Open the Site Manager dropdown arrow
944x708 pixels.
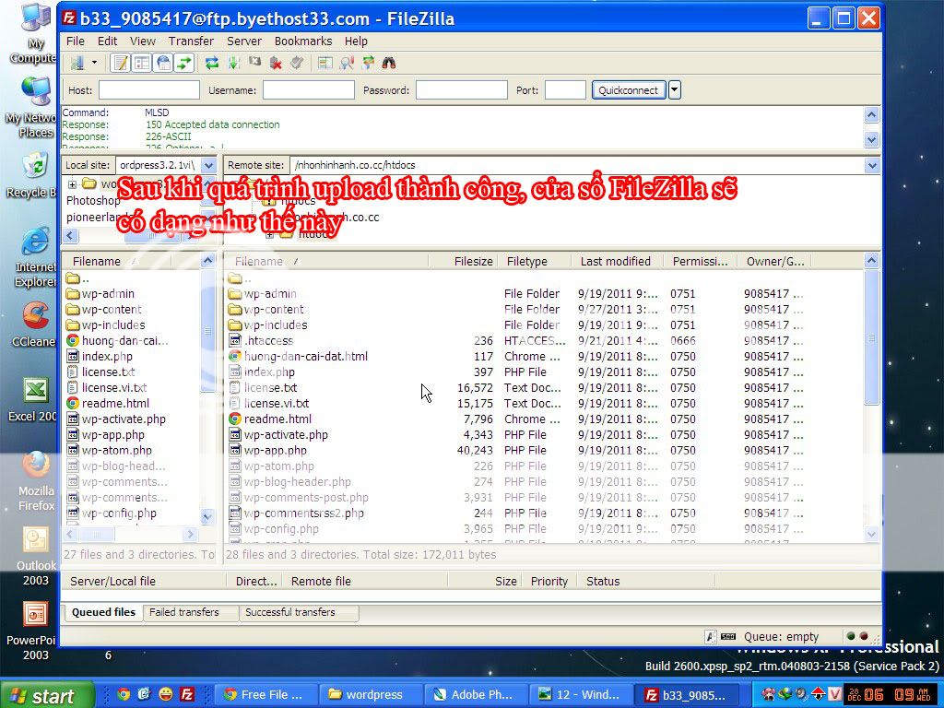click(x=95, y=63)
